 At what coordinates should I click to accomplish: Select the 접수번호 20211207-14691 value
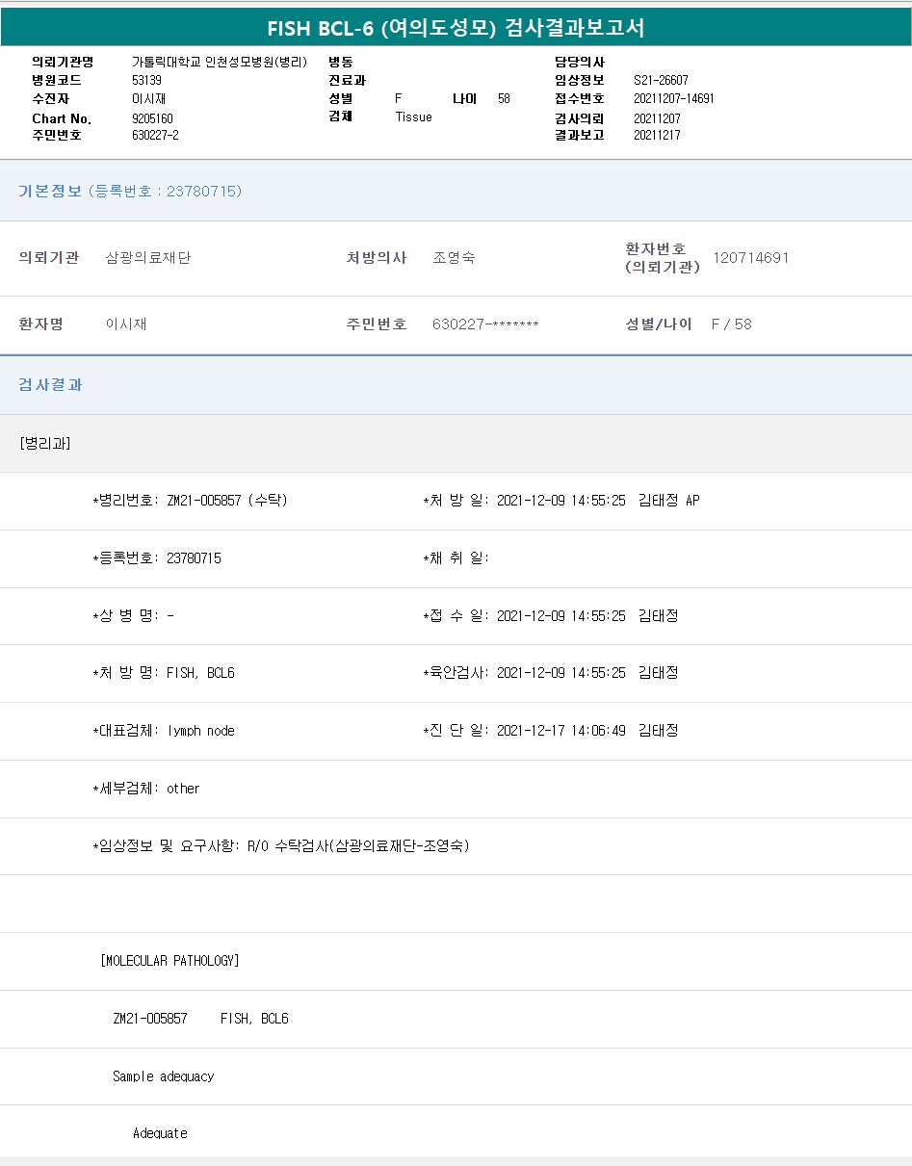[x=673, y=98]
